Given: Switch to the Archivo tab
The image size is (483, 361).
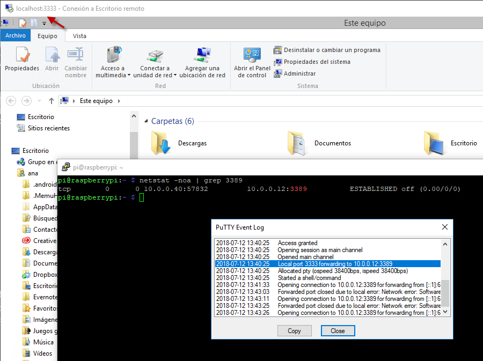Looking at the screenshot, I should [x=16, y=35].
